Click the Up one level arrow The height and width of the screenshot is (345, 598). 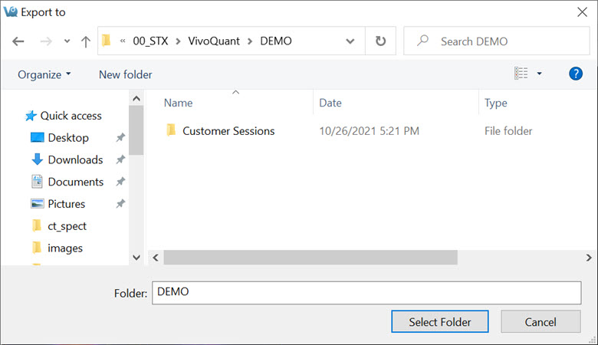[85, 41]
